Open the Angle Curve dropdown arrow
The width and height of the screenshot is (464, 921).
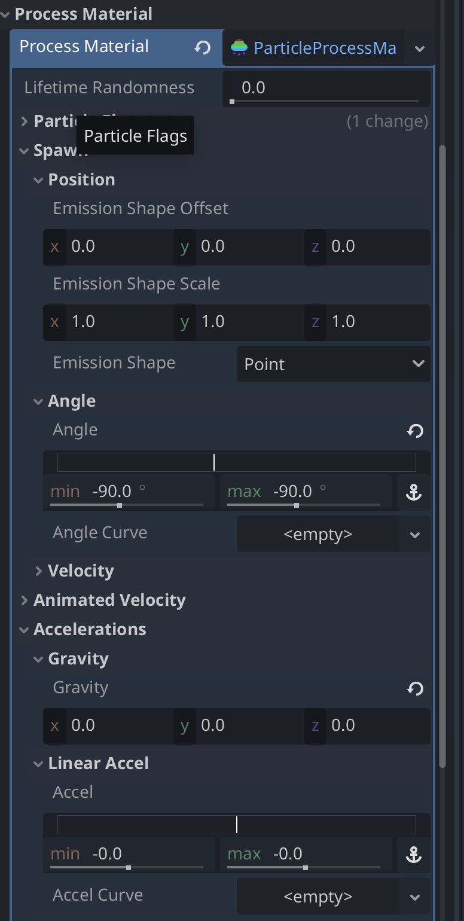click(x=416, y=535)
